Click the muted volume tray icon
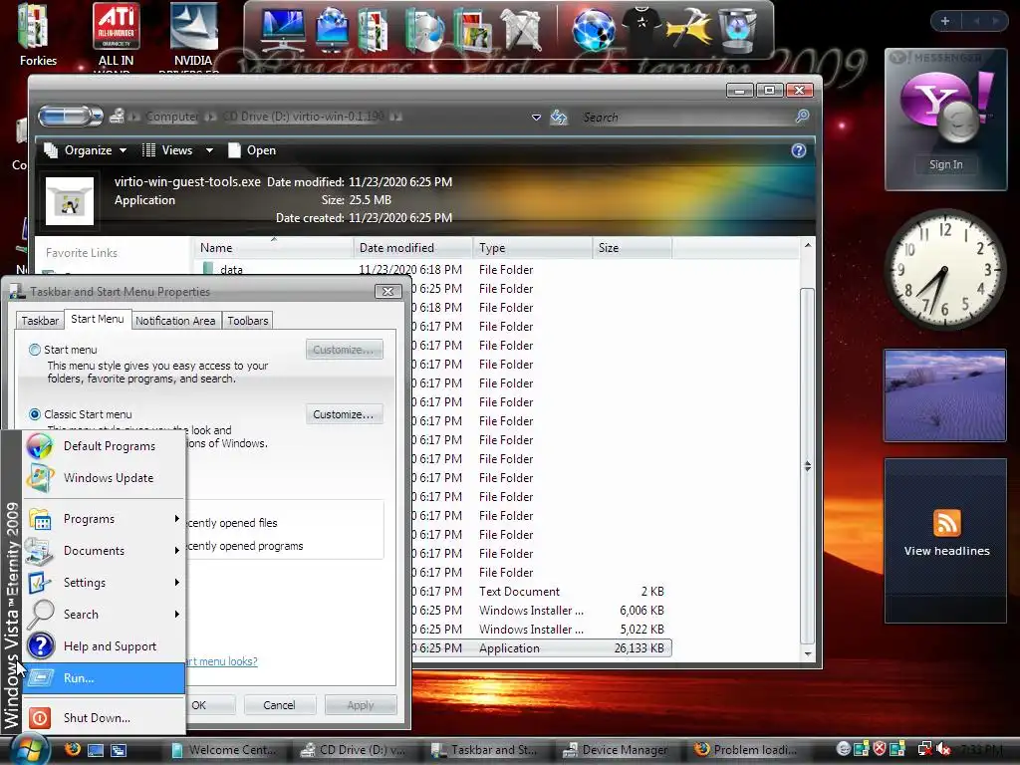Screen dimensions: 1020x765 tap(942, 749)
